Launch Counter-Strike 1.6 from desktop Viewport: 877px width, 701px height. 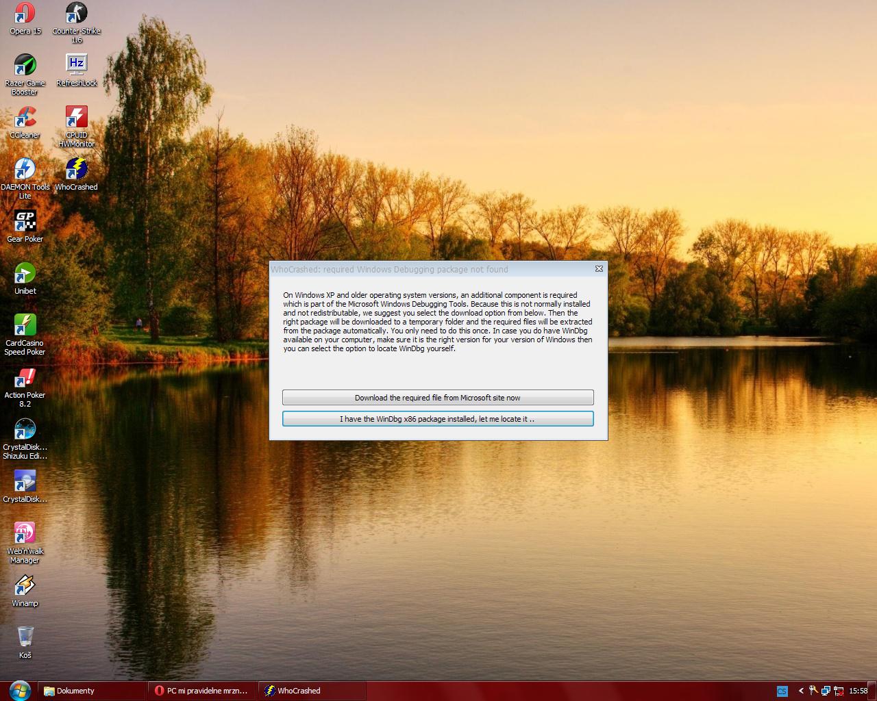pos(76,14)
